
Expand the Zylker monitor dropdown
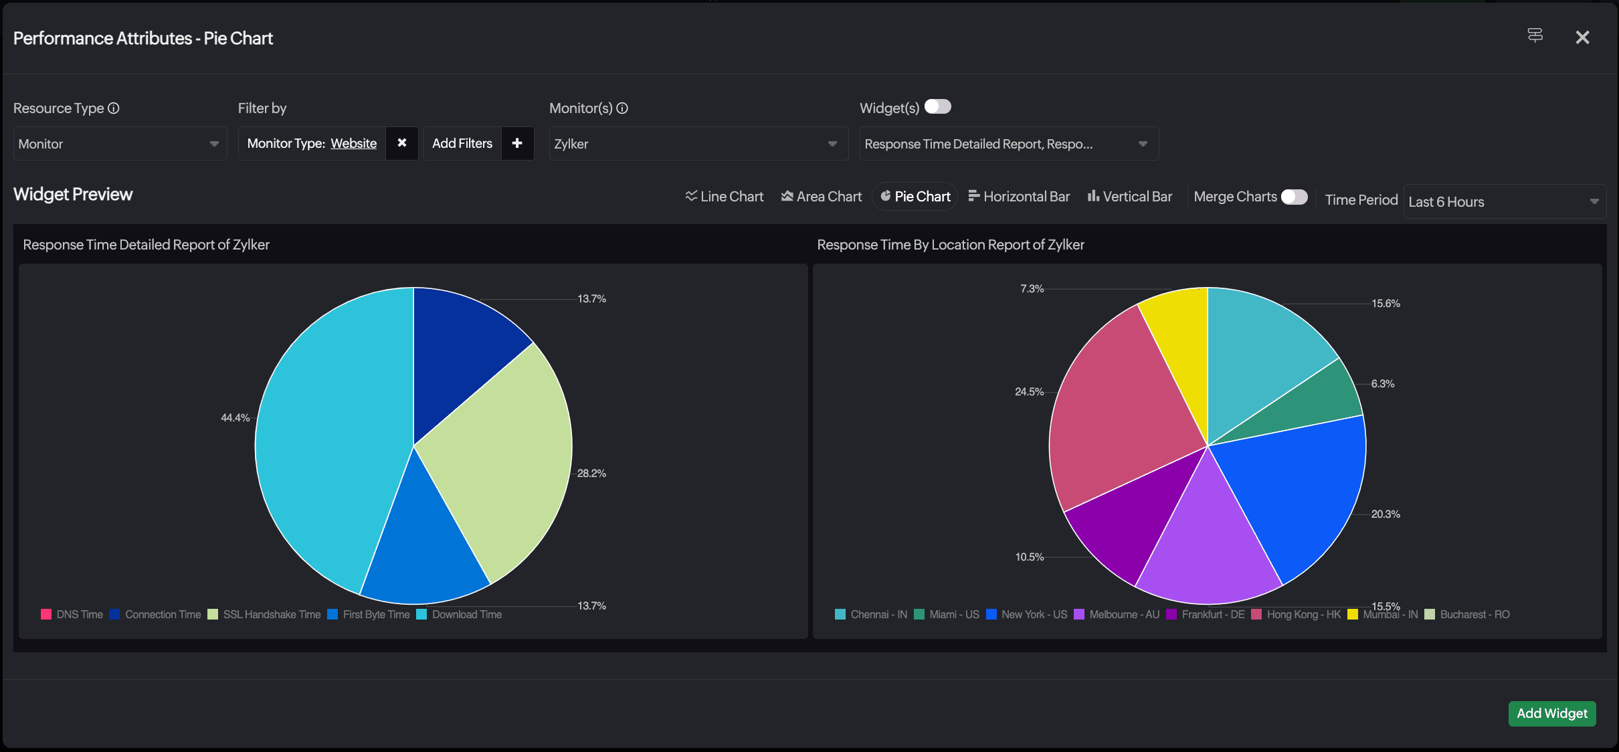pos(698,144)
